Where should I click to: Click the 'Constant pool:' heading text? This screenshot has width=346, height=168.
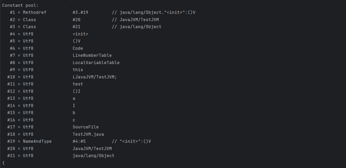coord(20,5)
